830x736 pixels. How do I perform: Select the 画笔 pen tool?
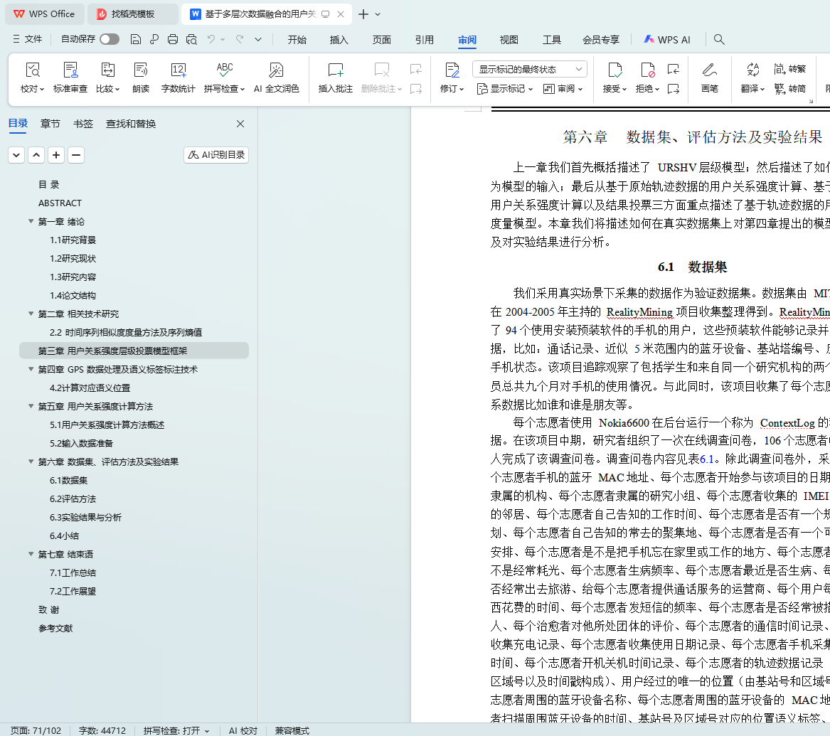pyautogui.click(x=709, y=70)
